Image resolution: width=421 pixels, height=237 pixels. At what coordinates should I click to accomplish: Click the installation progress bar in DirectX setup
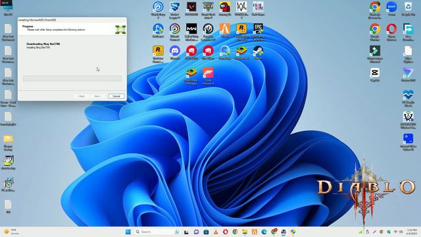tap(72, 78)
